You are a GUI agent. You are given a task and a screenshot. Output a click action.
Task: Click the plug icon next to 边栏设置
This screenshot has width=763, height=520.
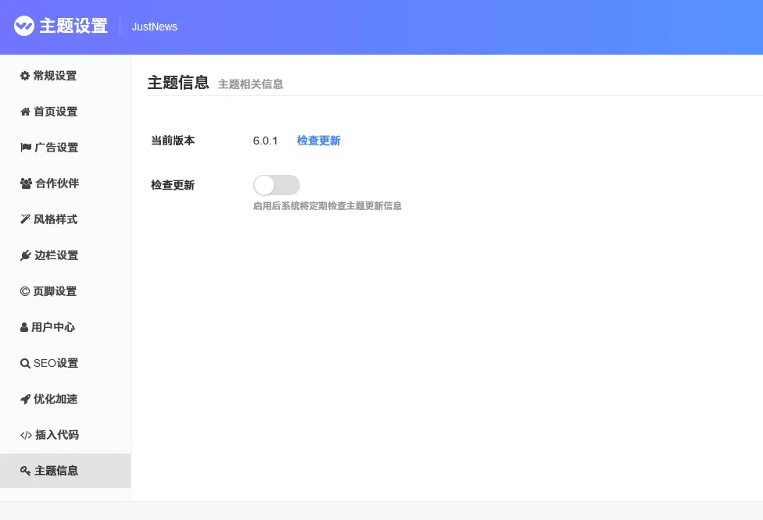[x=25, y=255]
